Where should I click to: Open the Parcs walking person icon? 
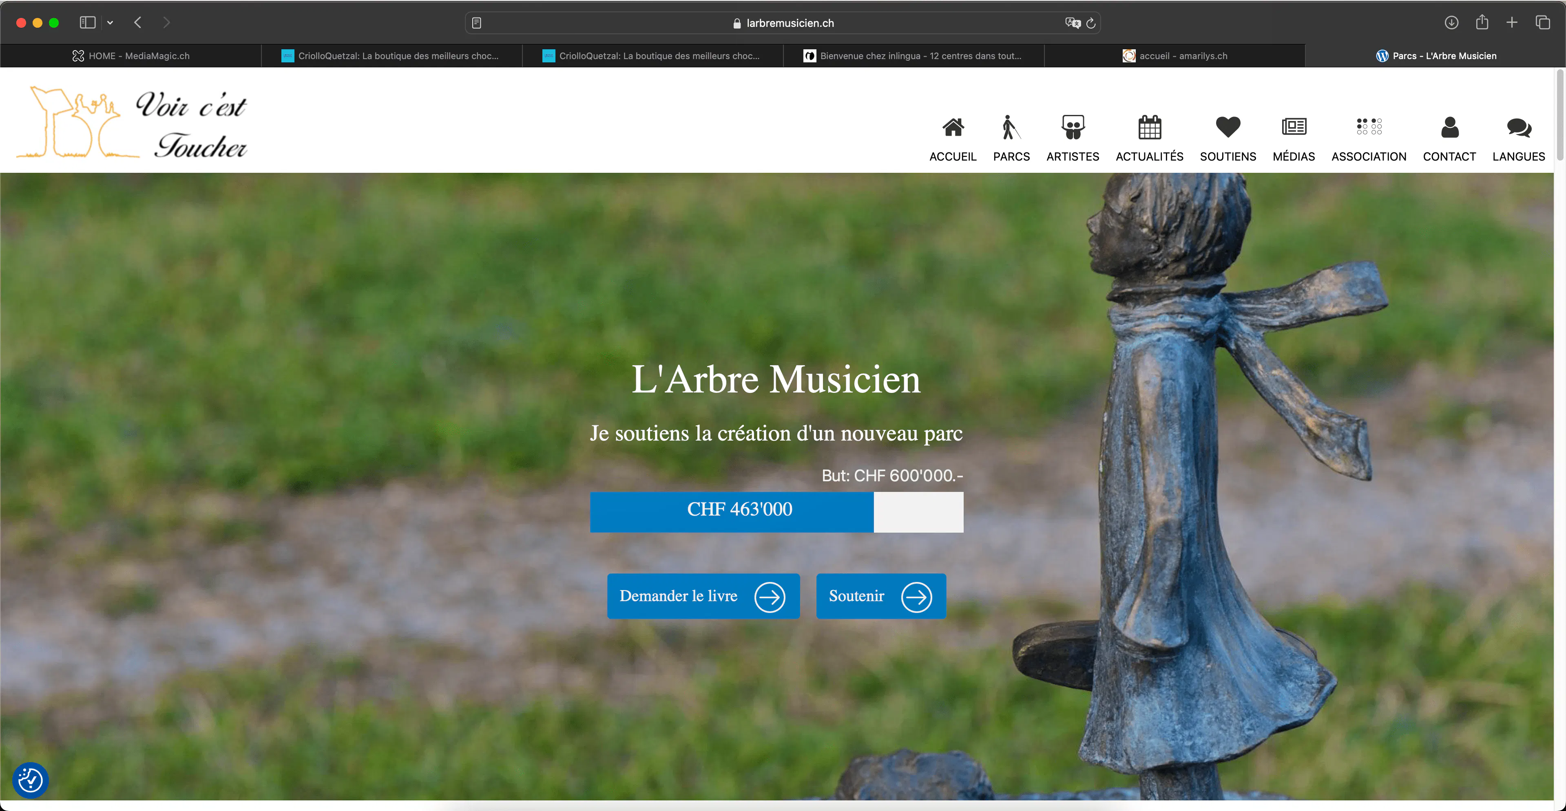pos(1011,127)
